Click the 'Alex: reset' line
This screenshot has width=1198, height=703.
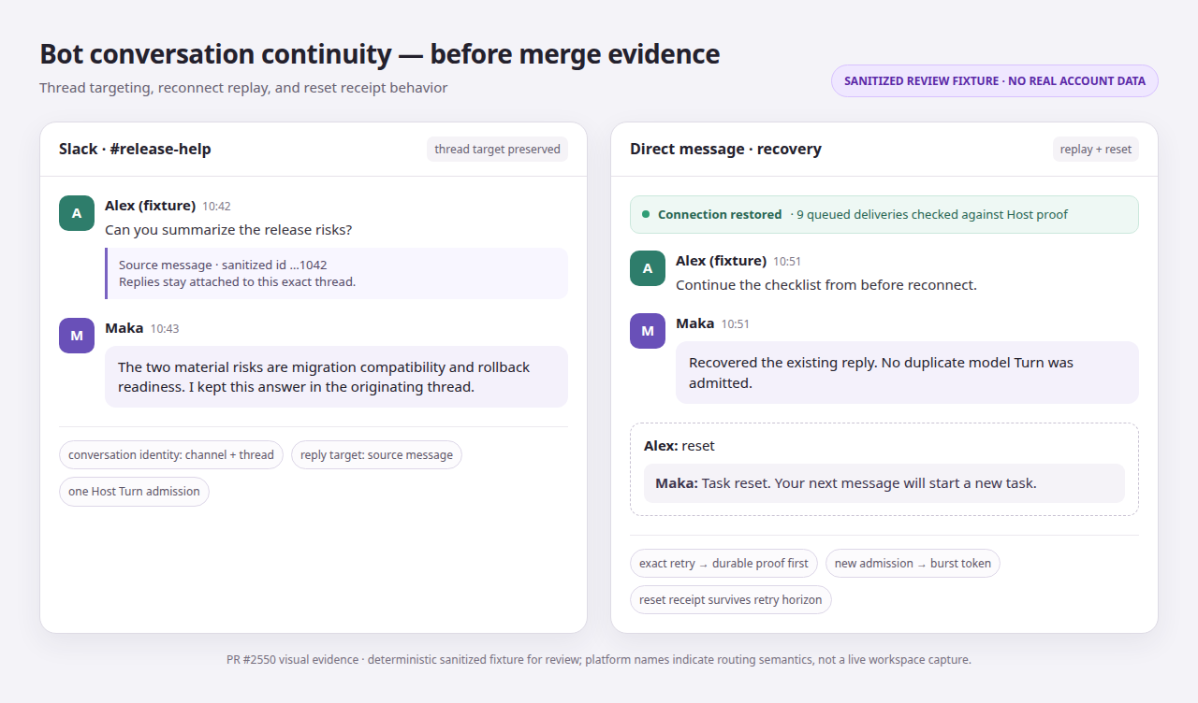[679, 447]
